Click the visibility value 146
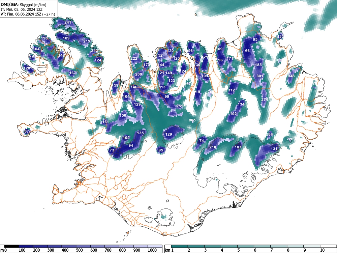This screenshot has height=253, width=337. pos(134,87)
